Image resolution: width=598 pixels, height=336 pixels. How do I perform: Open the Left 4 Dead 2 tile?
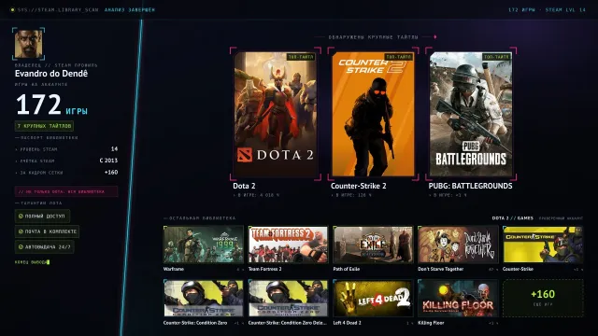click(373, 299)
